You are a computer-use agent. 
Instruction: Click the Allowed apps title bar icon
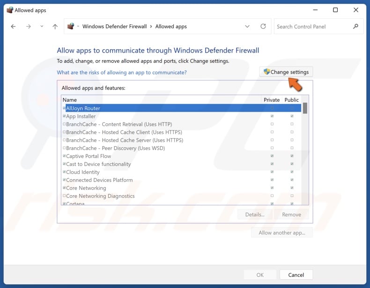[x=9, y=10]
